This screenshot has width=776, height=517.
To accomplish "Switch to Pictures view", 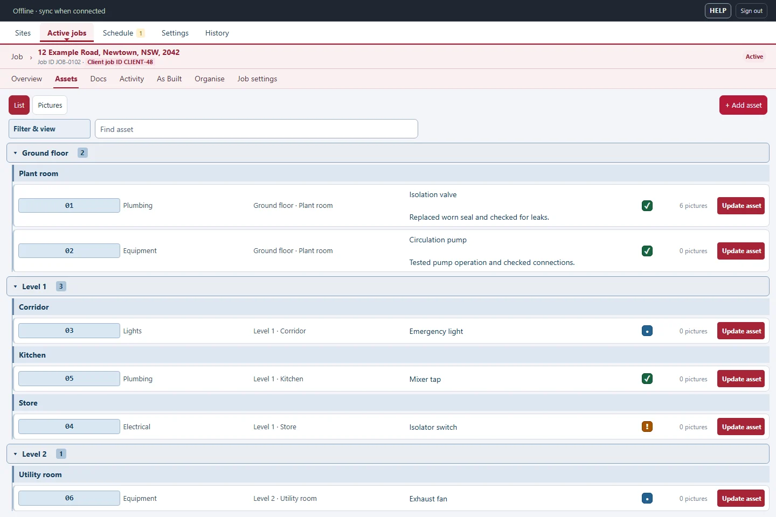I will [x=50, y=105].
